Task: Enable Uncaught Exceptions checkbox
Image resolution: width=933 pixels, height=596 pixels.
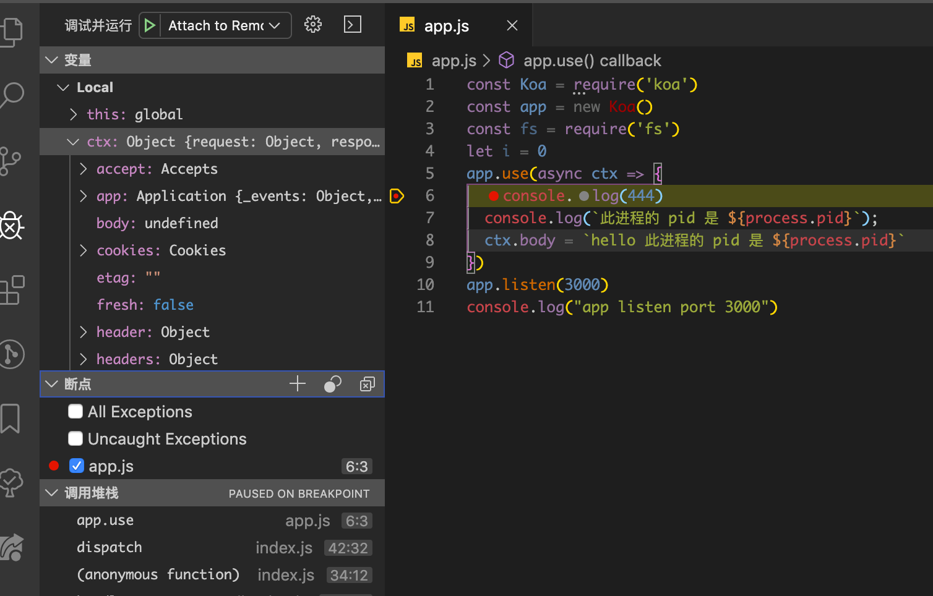Action: click(76, 439)
